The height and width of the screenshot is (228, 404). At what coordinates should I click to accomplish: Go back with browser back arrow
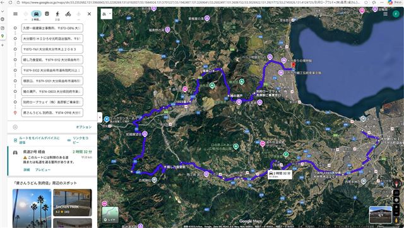click(3, 3)
